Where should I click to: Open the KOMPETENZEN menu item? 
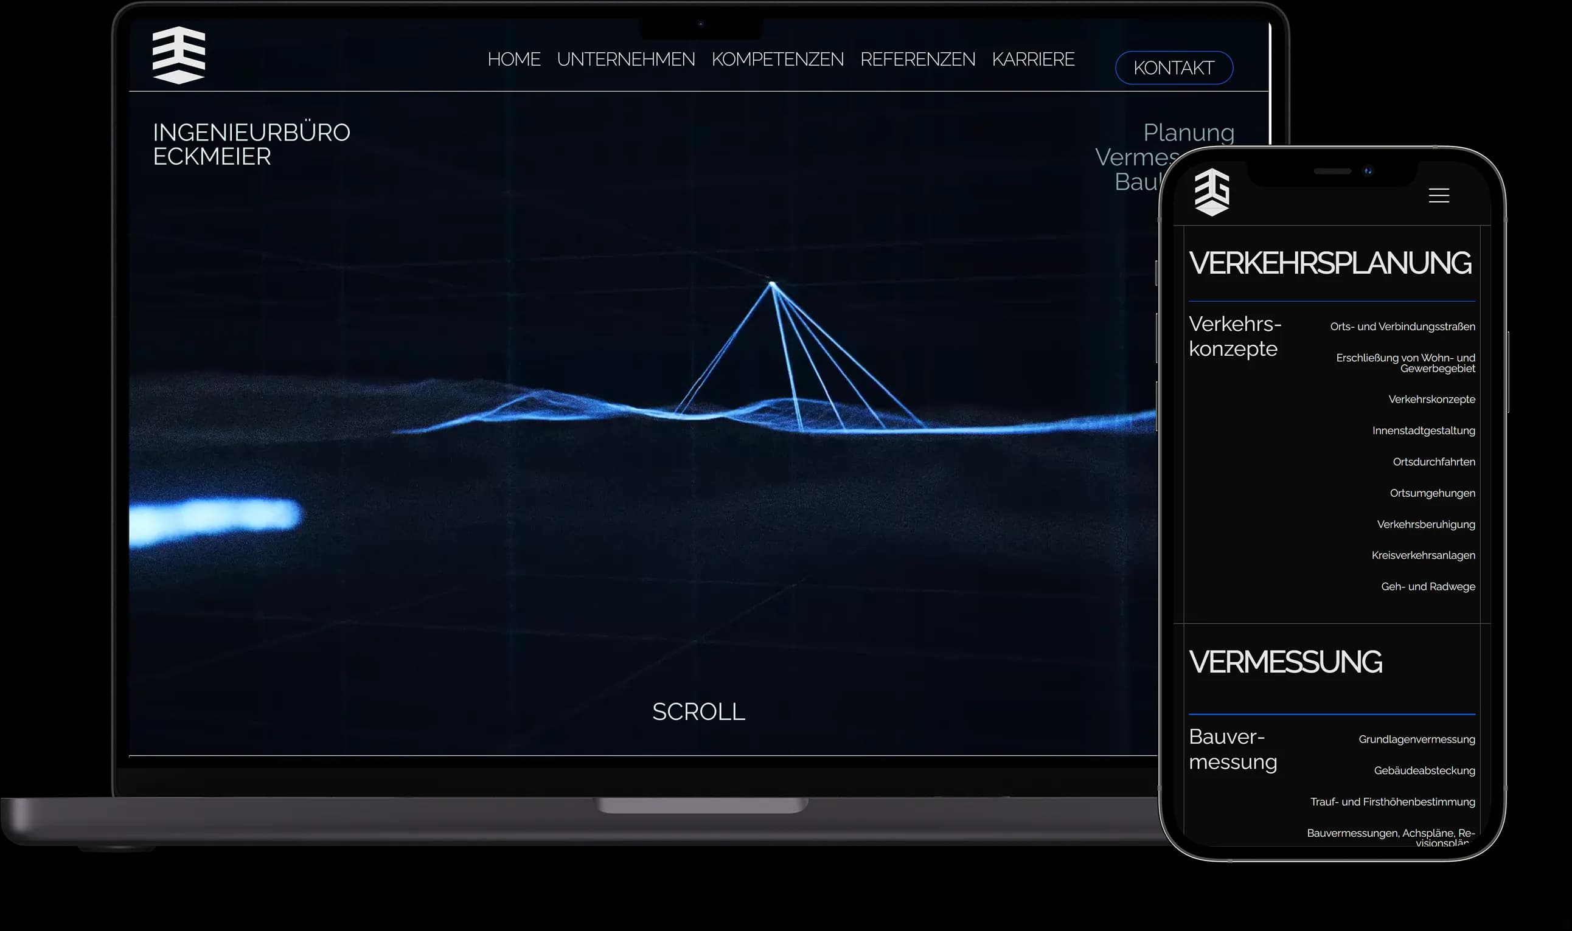point(777,59)
